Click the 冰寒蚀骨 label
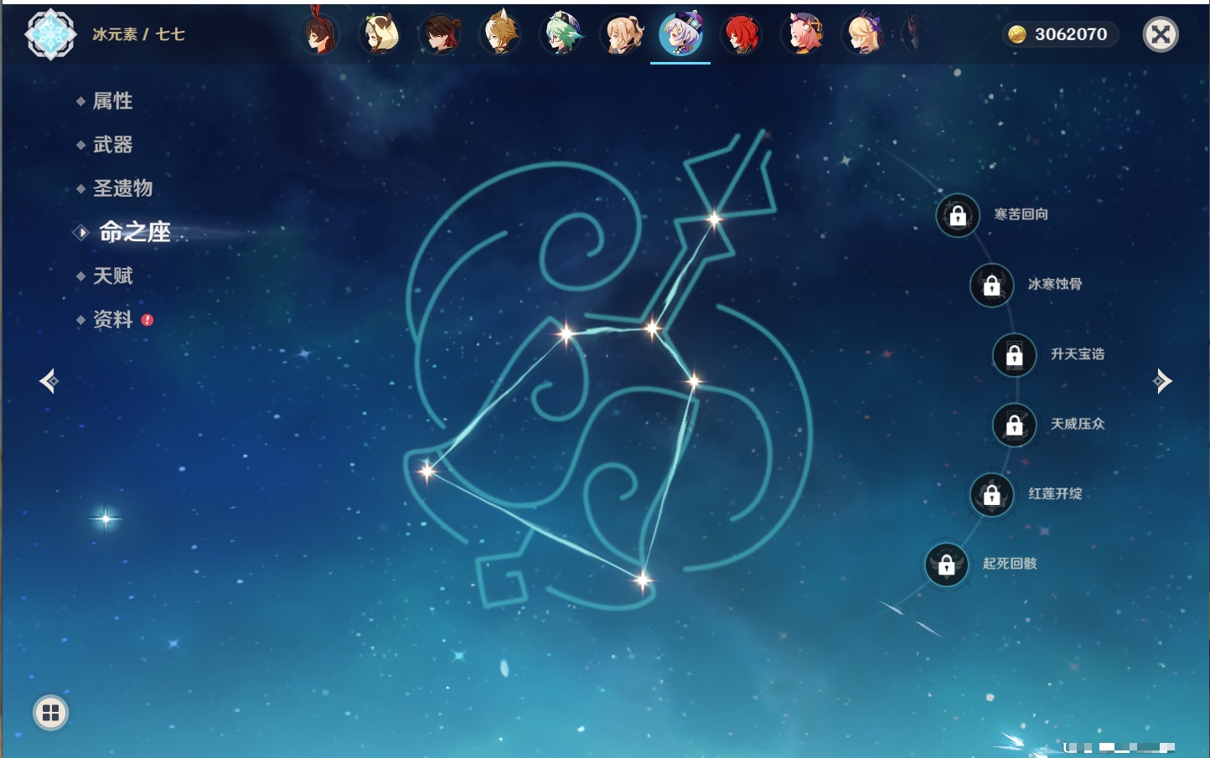Image resolution: width=1210 pixels, height=758 pixels. [x=1055, y=284]
